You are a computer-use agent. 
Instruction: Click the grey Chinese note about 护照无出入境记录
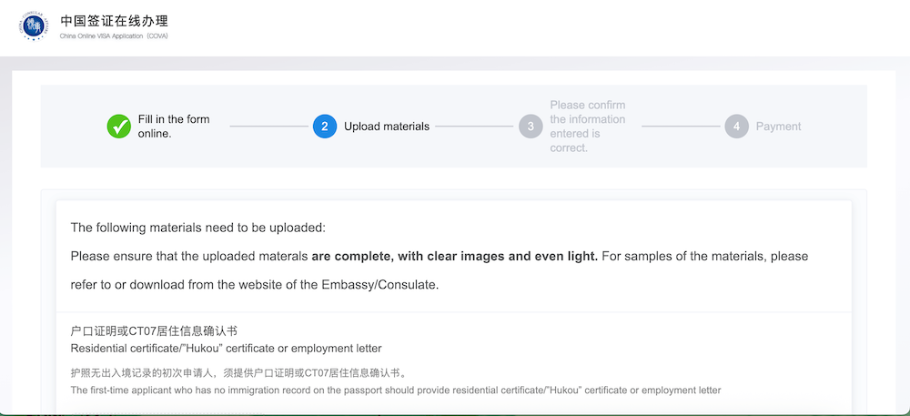pyautogui.click(x=238, y=373)
